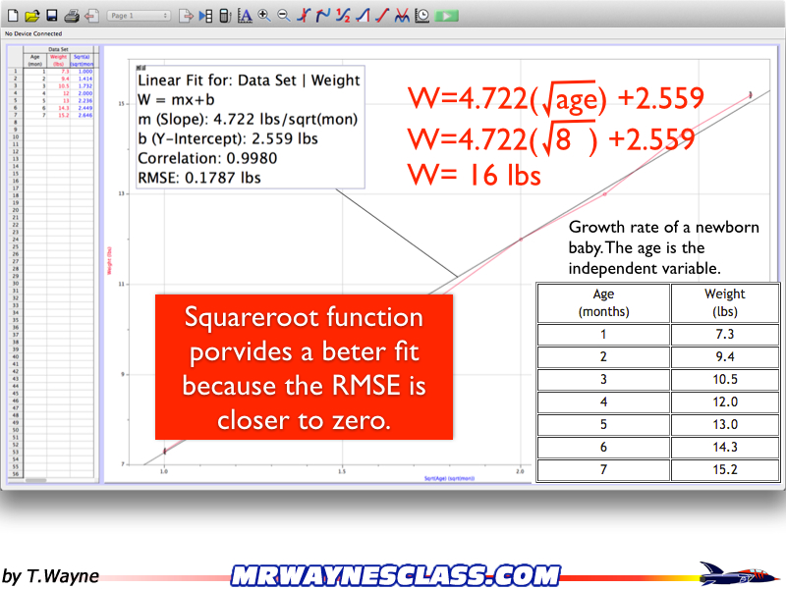This screenshot has height=589, width=786.
Task: Click the Weight column header in data table
Action: tap(58, 61)
